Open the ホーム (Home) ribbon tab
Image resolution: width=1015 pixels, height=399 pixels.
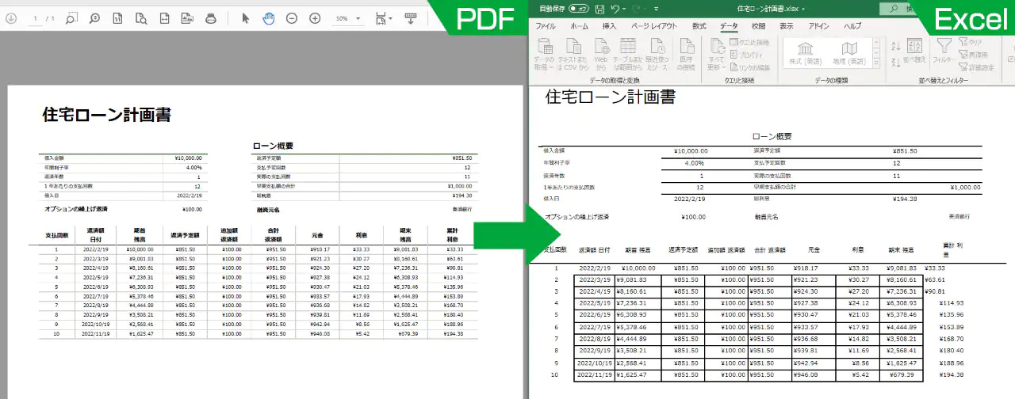click(579, 26)
